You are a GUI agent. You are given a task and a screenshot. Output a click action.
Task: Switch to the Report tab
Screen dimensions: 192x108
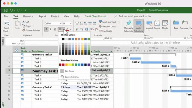point(42,16)
